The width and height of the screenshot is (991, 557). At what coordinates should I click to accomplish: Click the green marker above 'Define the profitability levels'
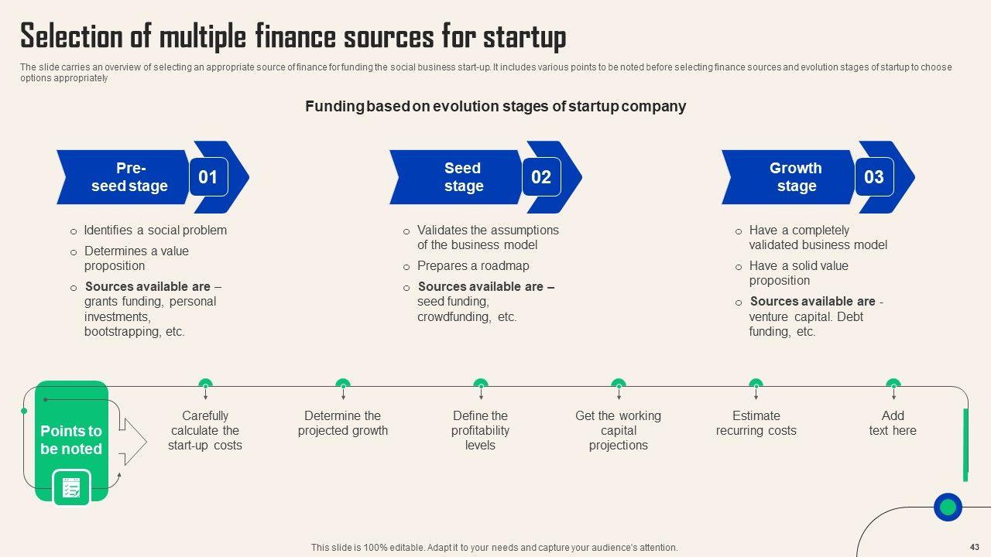(x=481, y=384)
